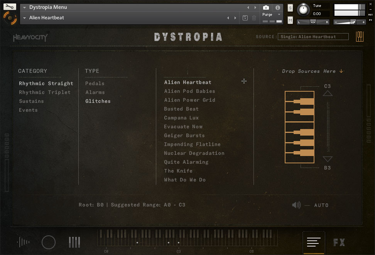
Task: Adjust the Tune knob
Action: (x=304, y=9)
